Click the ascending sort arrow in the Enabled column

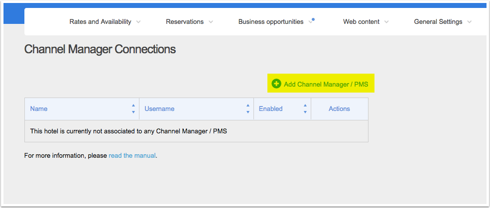[x=305, y=105]
